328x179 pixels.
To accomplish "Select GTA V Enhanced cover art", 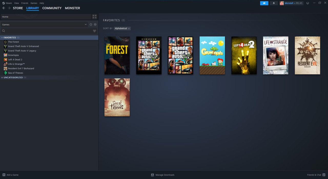I will (x=149, y=55).
